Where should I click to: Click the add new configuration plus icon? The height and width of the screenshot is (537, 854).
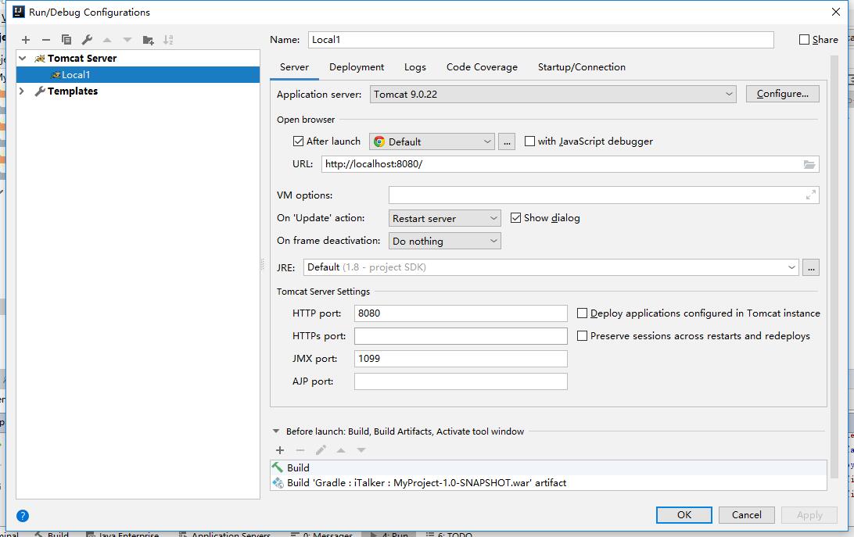pos(26,40)
